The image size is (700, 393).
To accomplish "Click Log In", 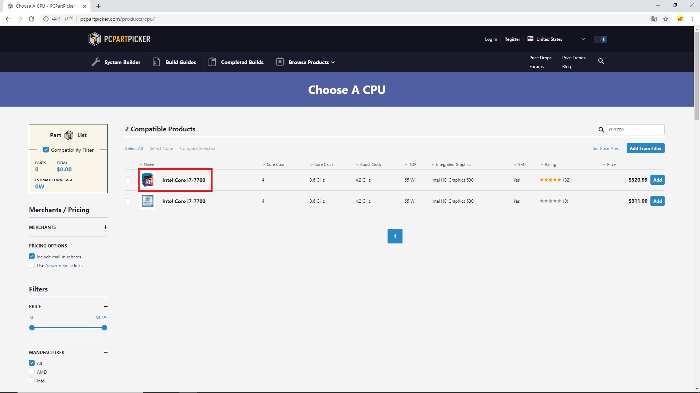I will 491,39.
